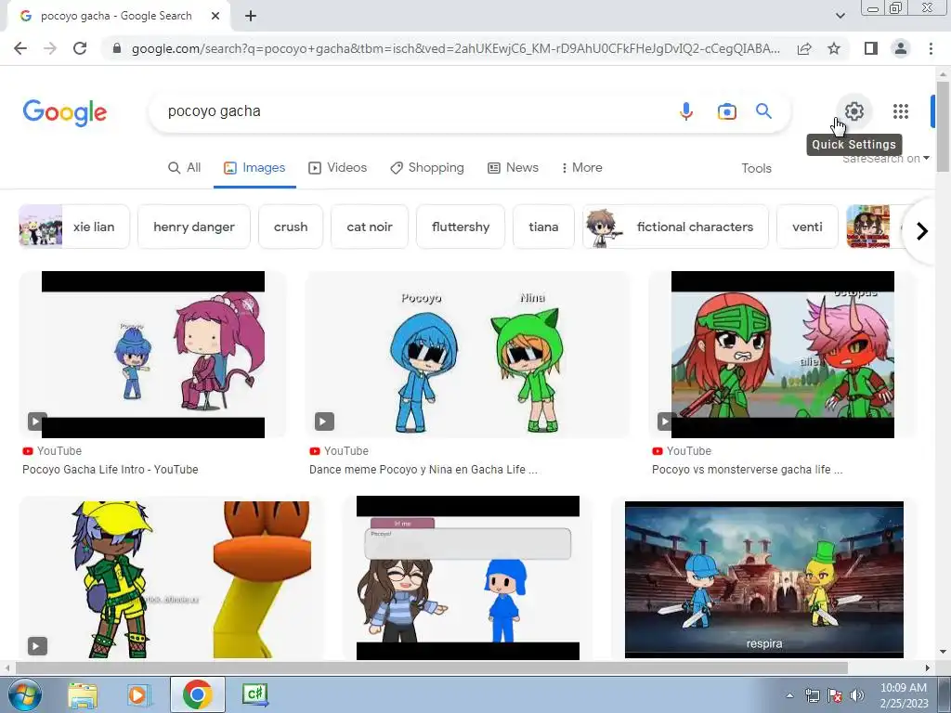Toggle the browser side panel

pyautogui.click(x=871, y=48)
